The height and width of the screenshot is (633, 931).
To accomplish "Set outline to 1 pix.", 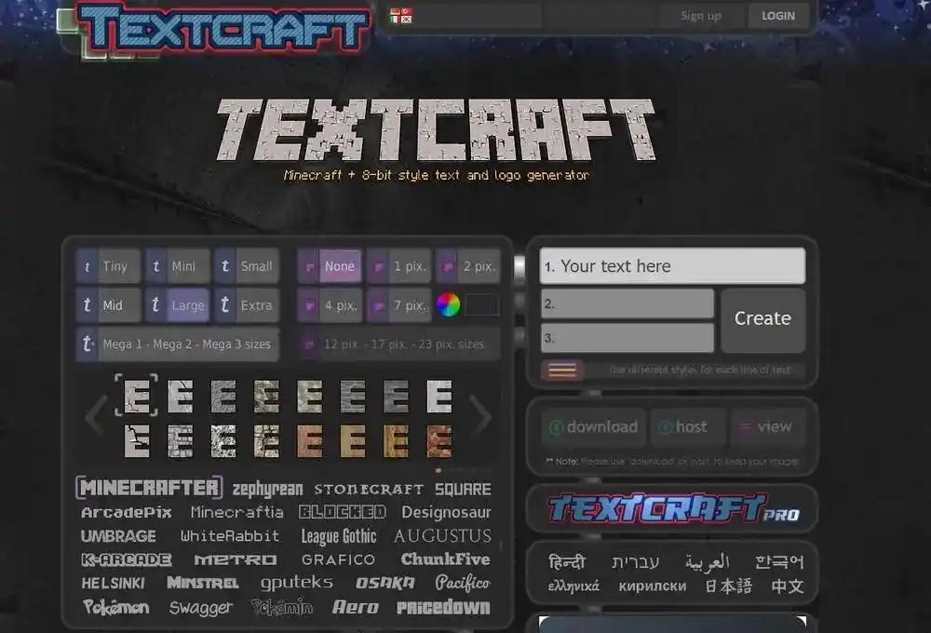I will coord(399,266).
